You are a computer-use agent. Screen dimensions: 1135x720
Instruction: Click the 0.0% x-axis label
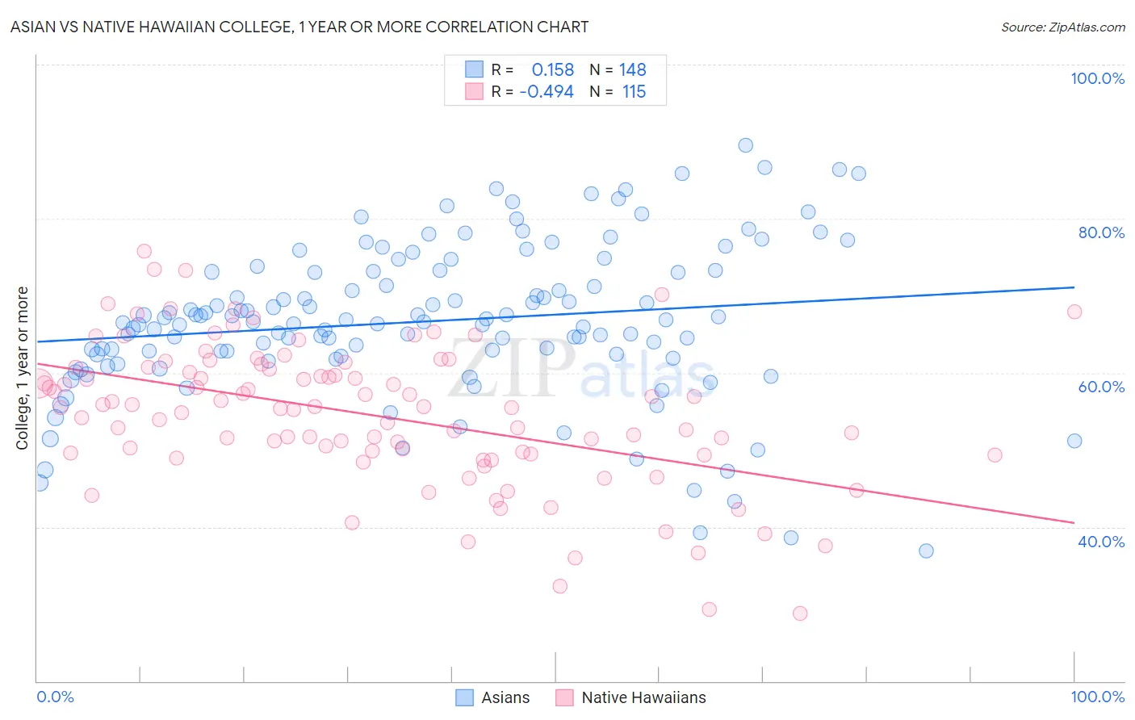[x=56, y=697]
